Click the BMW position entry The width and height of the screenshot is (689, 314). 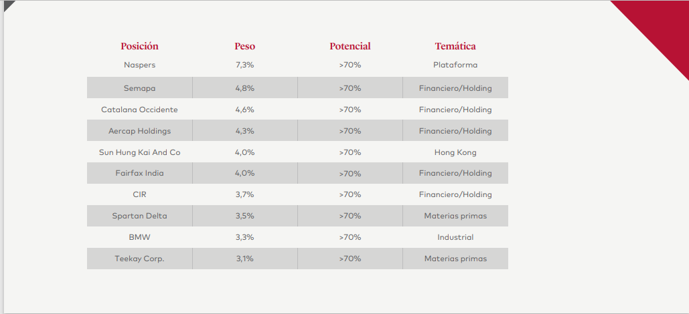point(140,237)
